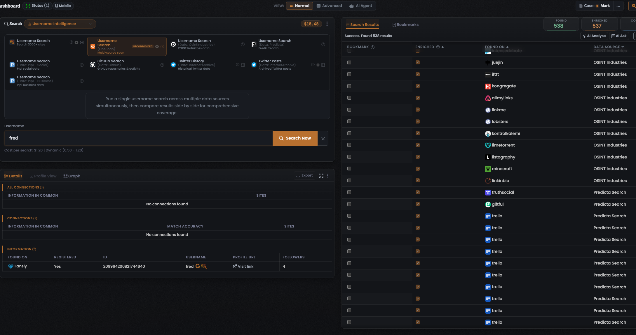This screenshot has height=335, width=636.
Task: Select the Details tab
Action: pyautogui.click(x=13, y=176)
